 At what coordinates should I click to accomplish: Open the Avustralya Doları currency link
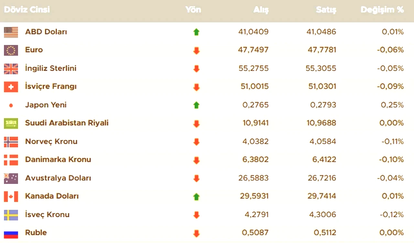coord(58,178)
